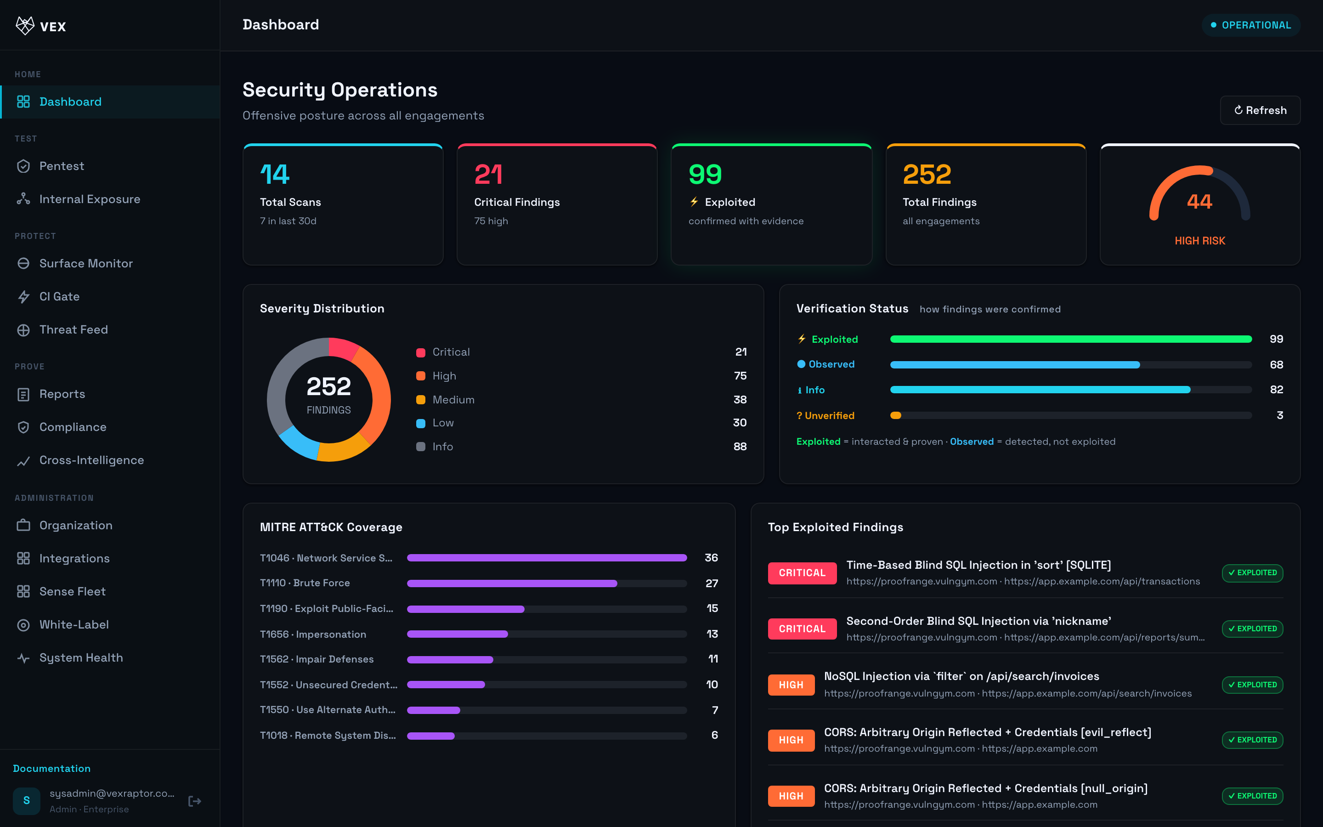
Task: Click the T1046 Network Service coverage bar
Action: point(547,558)
